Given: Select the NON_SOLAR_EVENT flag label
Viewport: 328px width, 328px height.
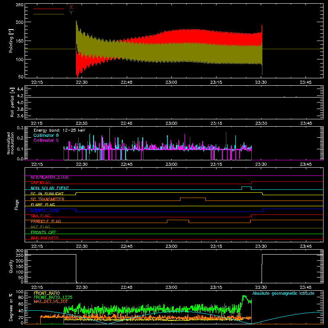Looking at the screenshot, I should point(50,188).
